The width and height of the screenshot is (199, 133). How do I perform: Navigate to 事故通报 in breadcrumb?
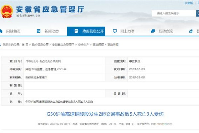98,44
